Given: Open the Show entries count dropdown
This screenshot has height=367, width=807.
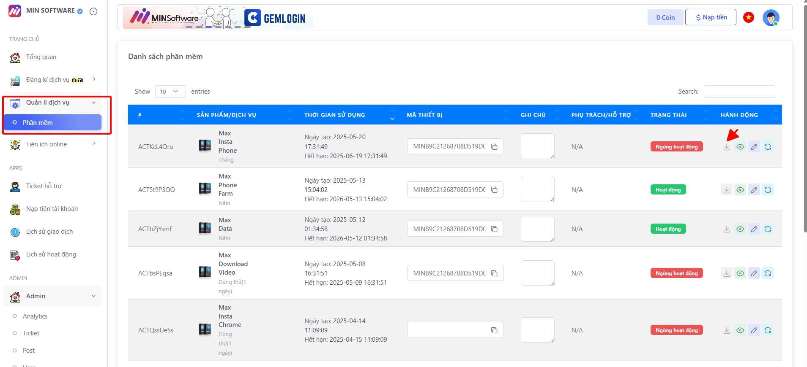Looking at the screenshot, I should pos(170,92).
